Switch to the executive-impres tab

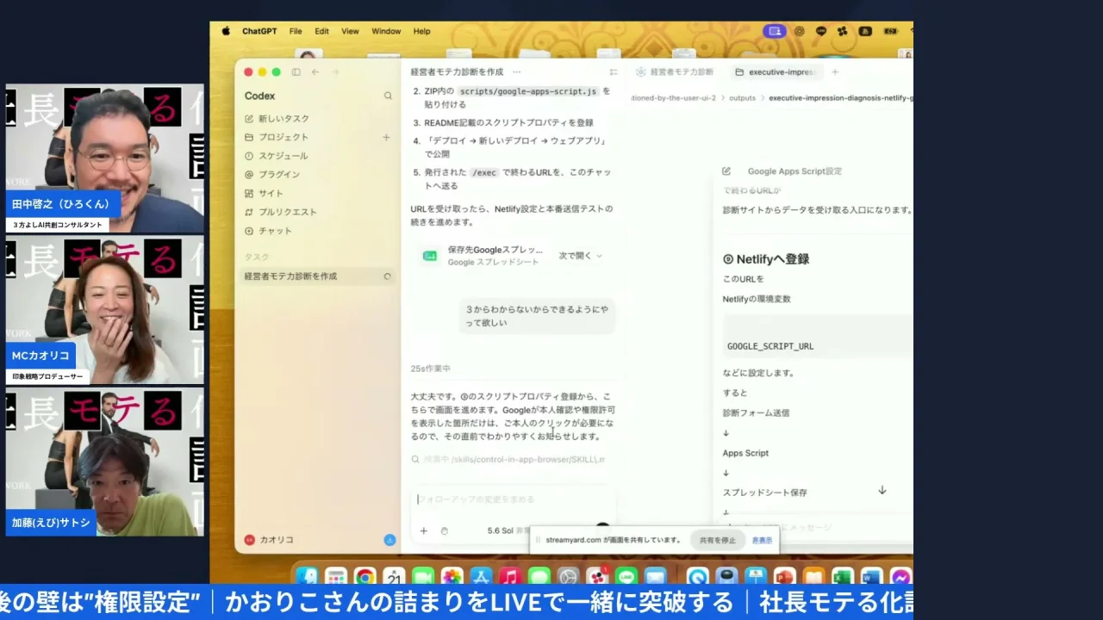tap(775, 72)
